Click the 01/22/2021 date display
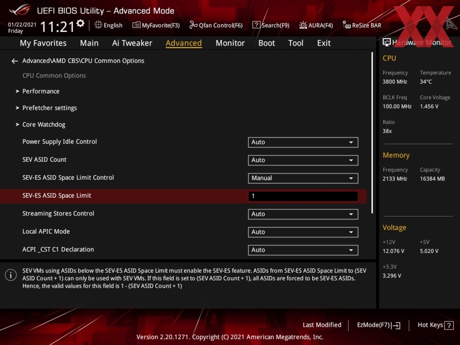The height and width of the screenshot is (345, 460). click(22, 25)
